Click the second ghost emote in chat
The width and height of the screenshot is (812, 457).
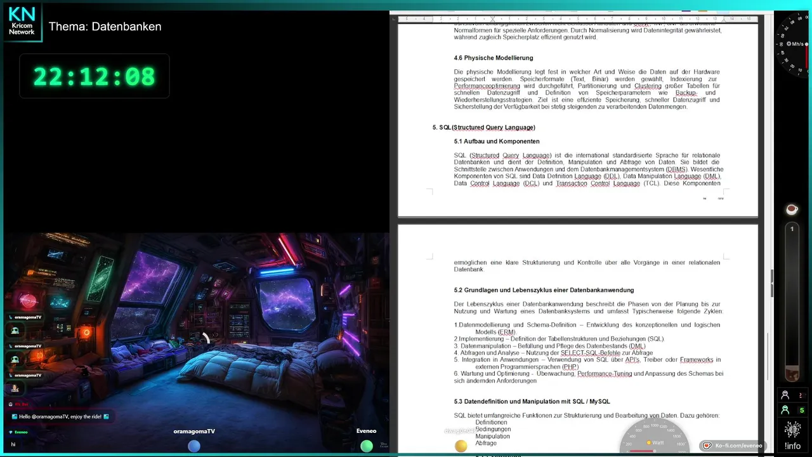pyautogui.click(x=15, y=359)
